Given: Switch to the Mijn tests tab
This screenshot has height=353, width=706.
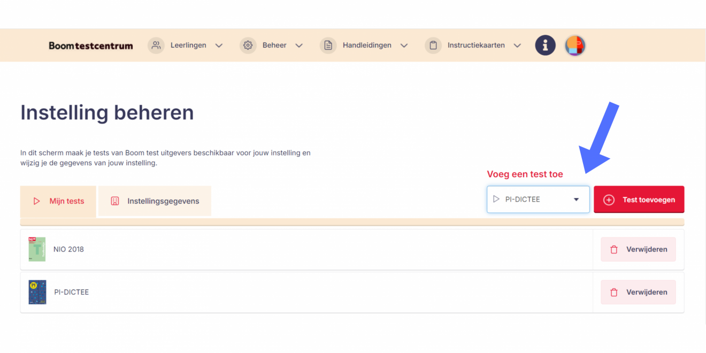Looking at the screenshot, I should pos(66,201).
